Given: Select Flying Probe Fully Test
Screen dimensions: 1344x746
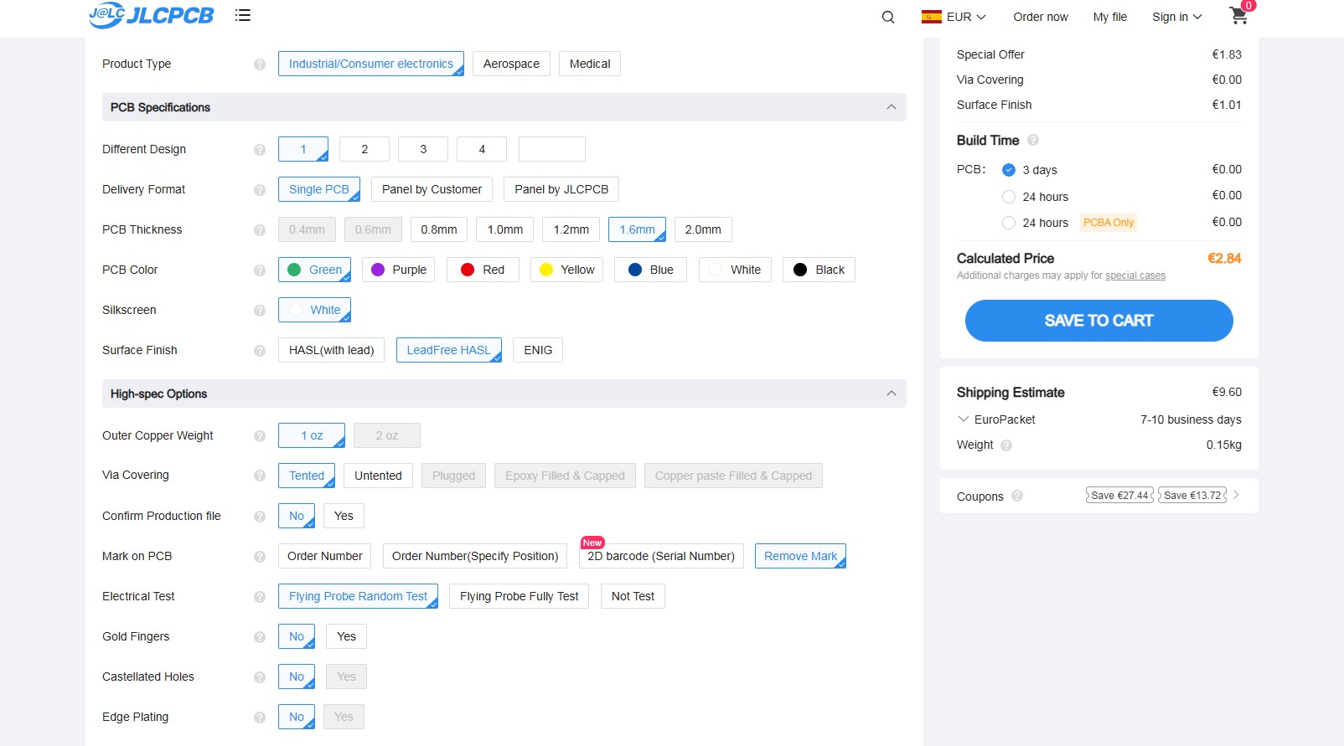Looking at the screenshot, I should [x=519, y=596].
